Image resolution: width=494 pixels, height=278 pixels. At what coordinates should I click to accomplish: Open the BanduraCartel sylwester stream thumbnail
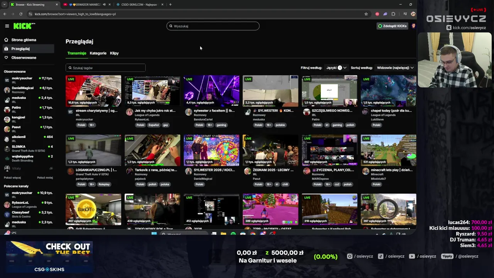coord(211,91)
